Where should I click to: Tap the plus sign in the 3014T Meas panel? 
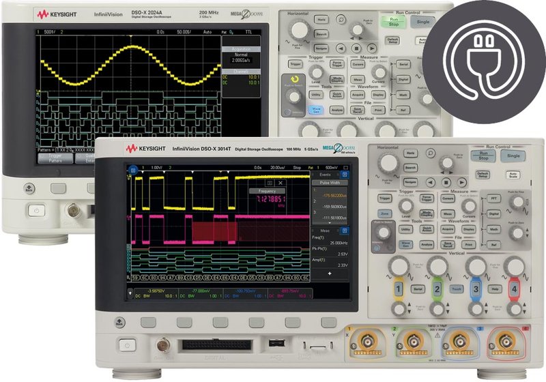[x=330, y=274]
